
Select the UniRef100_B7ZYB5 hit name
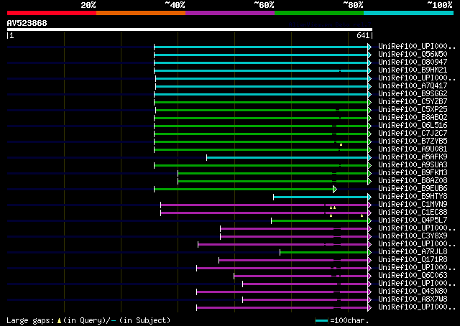pos(413,141)
